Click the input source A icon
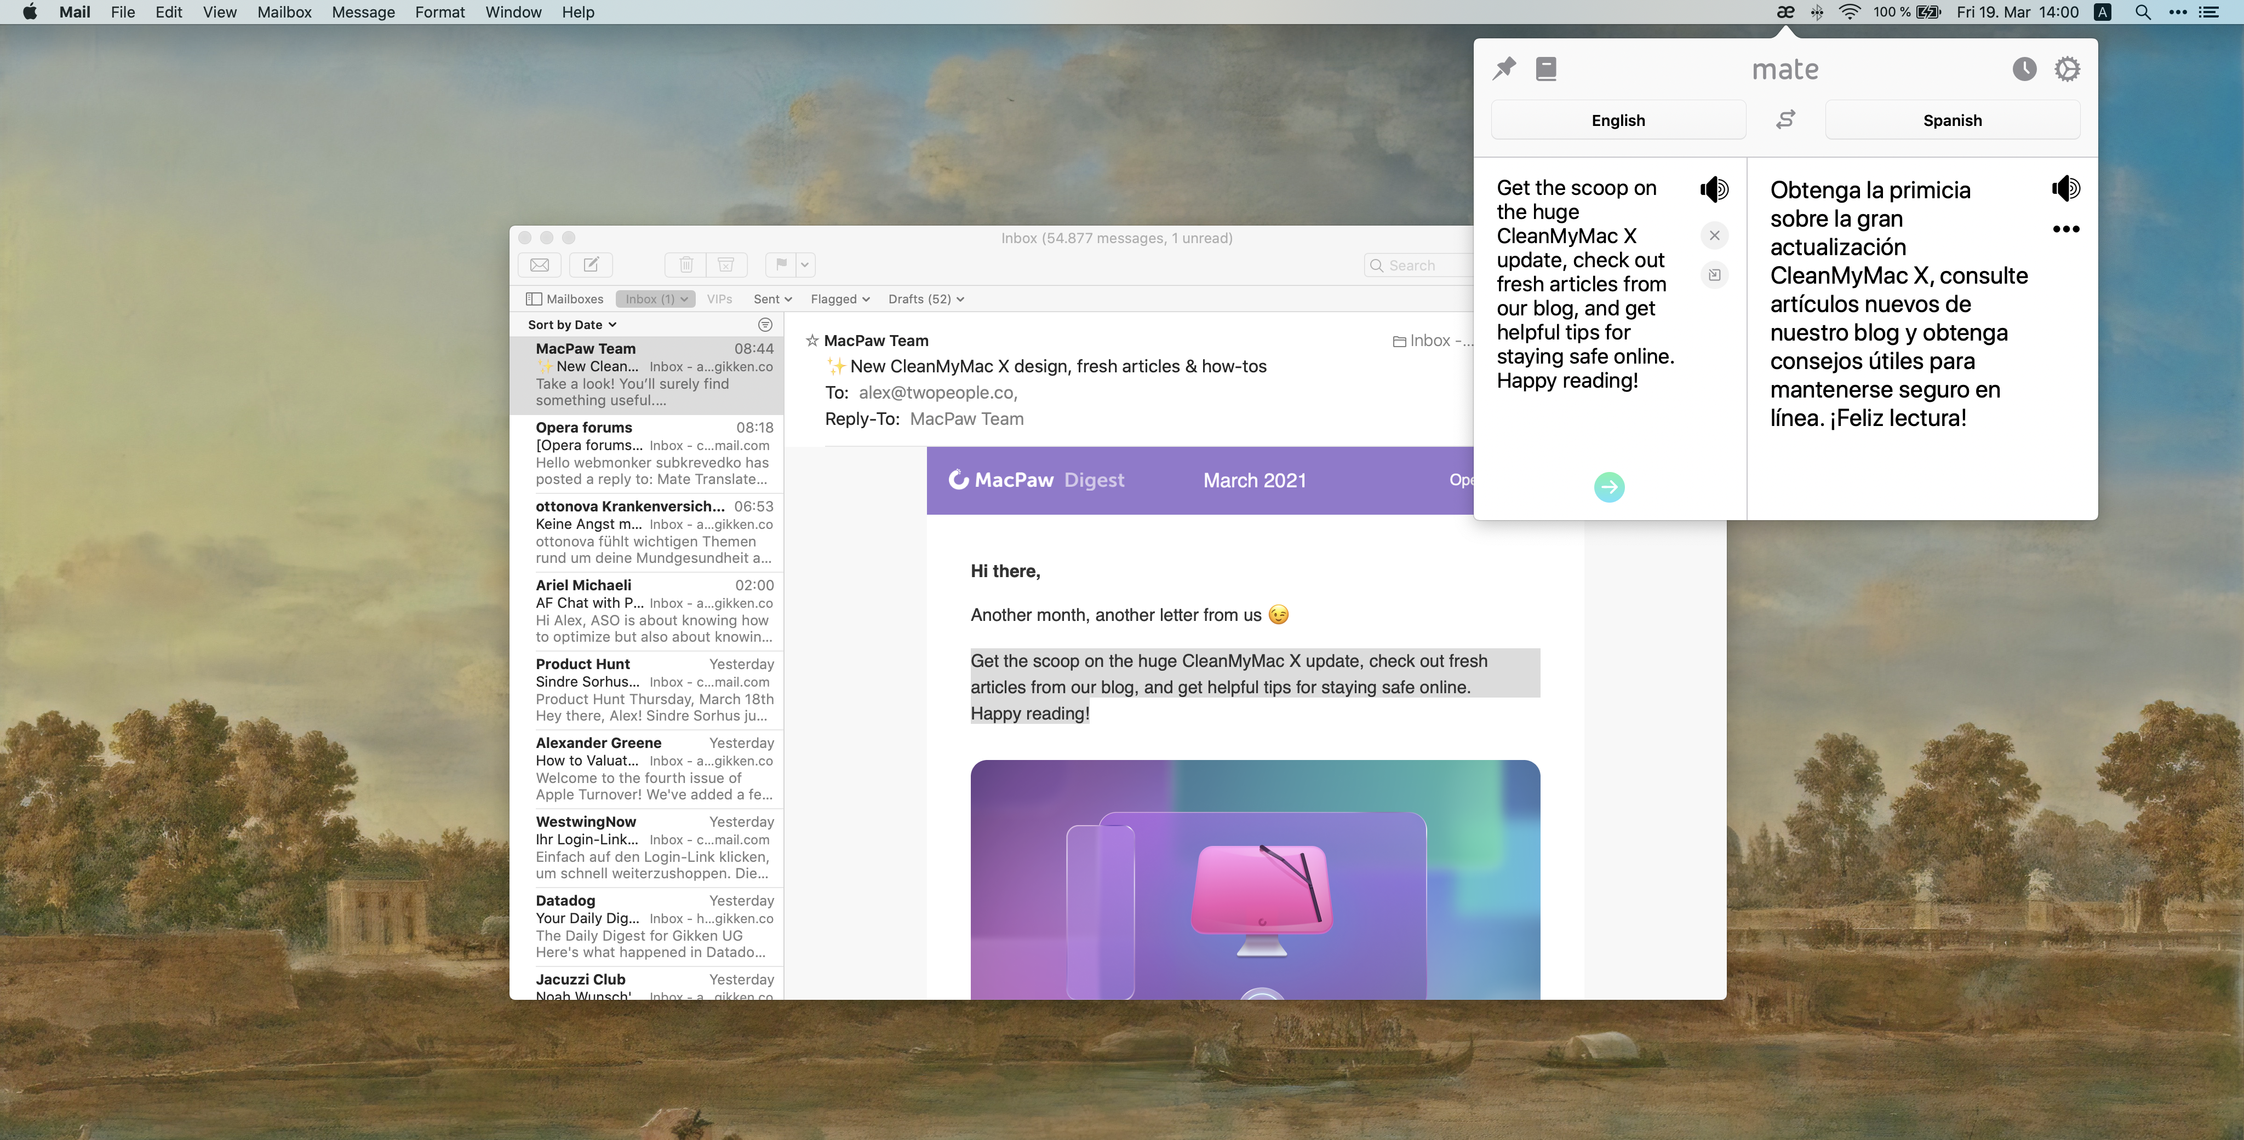 coord(2102,12)
